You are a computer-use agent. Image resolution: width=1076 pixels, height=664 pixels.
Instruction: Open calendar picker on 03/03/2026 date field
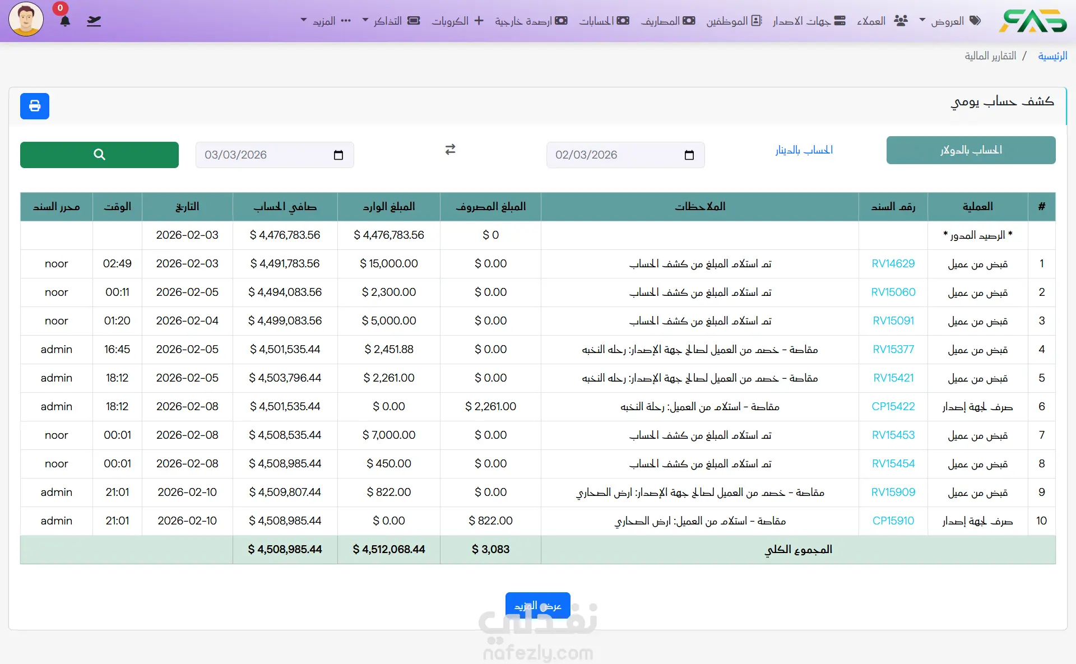point(338,155)
